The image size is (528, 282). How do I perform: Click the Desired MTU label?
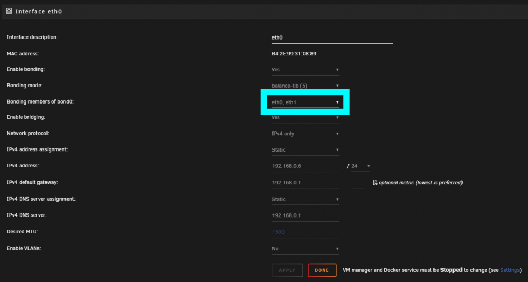coord(24,232)
